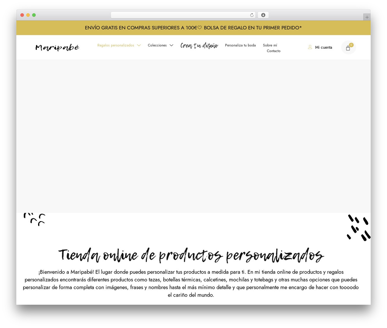The height and width of the screenshot is (328, 387).
Task: Go to Mi cuenta
Action: (324, 48)
